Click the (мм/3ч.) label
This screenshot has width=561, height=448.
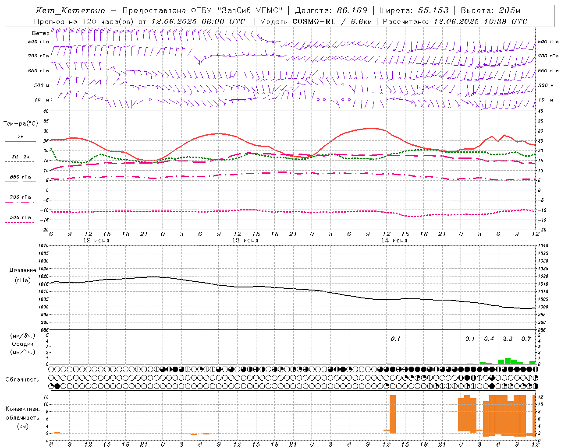23,336
